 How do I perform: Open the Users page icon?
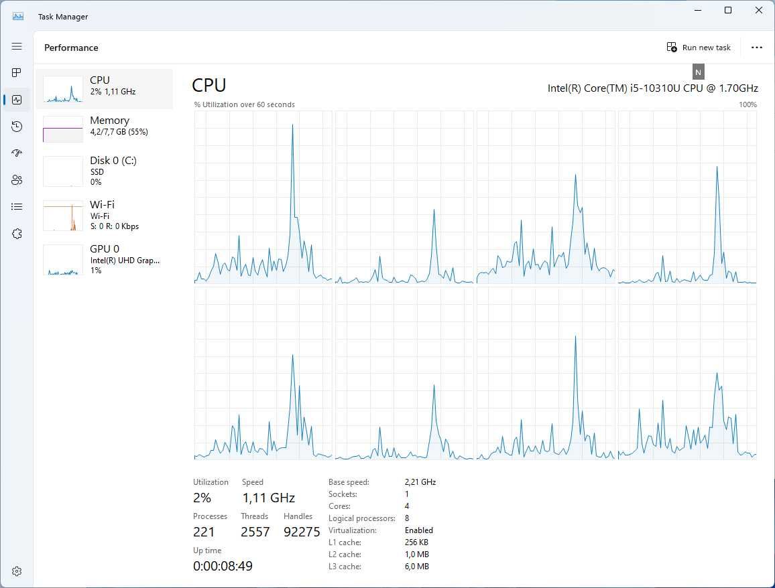coord(17,179)
